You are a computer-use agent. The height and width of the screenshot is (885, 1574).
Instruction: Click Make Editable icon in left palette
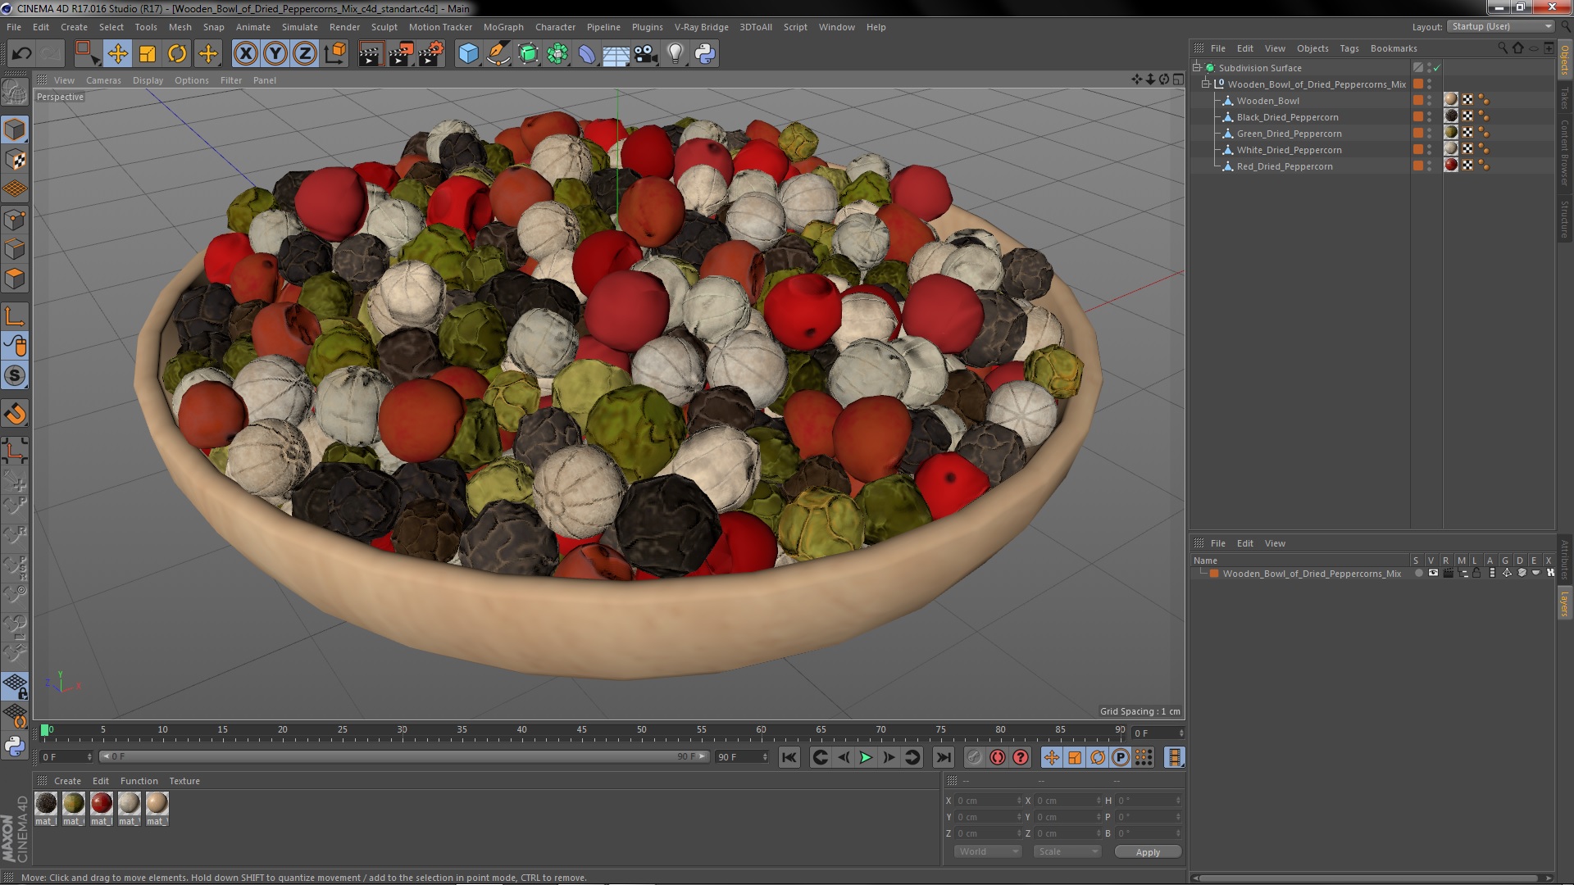pyautogui.click(x=15, y=92)
